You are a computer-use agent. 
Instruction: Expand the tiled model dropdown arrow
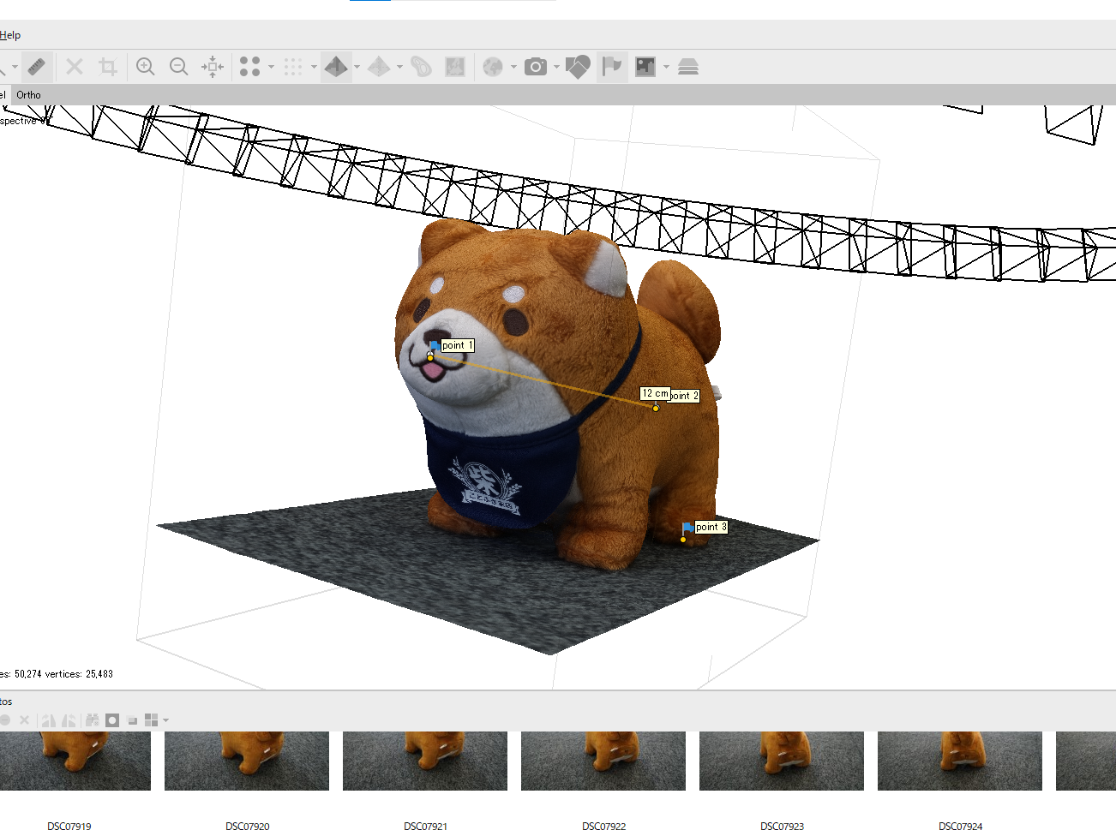[399, 67]
